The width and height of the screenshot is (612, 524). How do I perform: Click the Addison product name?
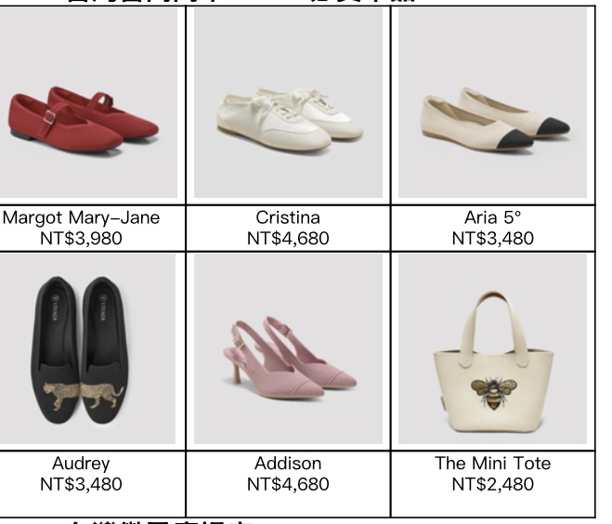point(288,464)
